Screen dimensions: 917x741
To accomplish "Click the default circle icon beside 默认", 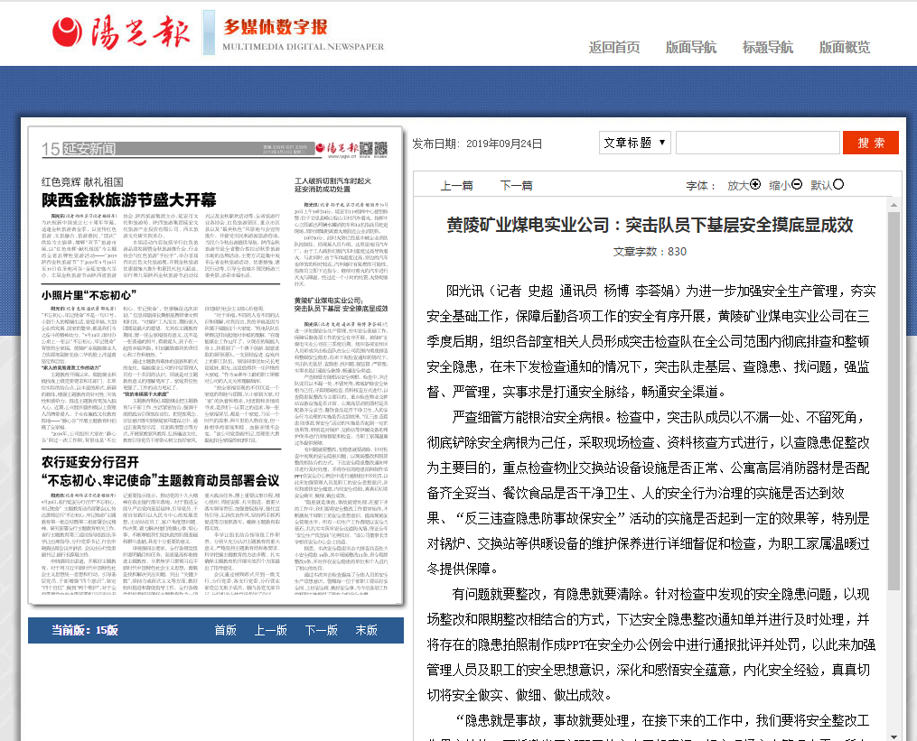I will click(838, 185).
